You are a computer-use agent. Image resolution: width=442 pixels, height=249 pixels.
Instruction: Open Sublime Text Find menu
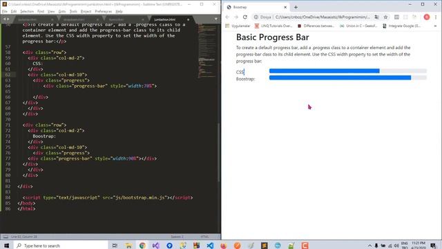[x=41, y=11]
